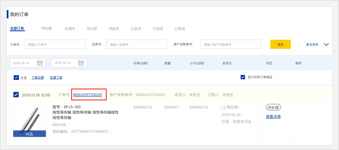Toggle checkbox for order dated 2019.01.19

click(x=16, y=95)
